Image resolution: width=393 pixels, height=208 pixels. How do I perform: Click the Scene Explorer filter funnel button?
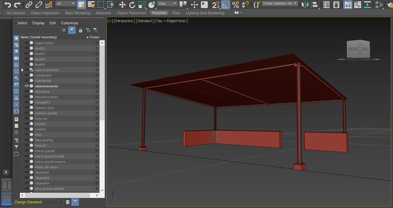(x=72, y=30)
